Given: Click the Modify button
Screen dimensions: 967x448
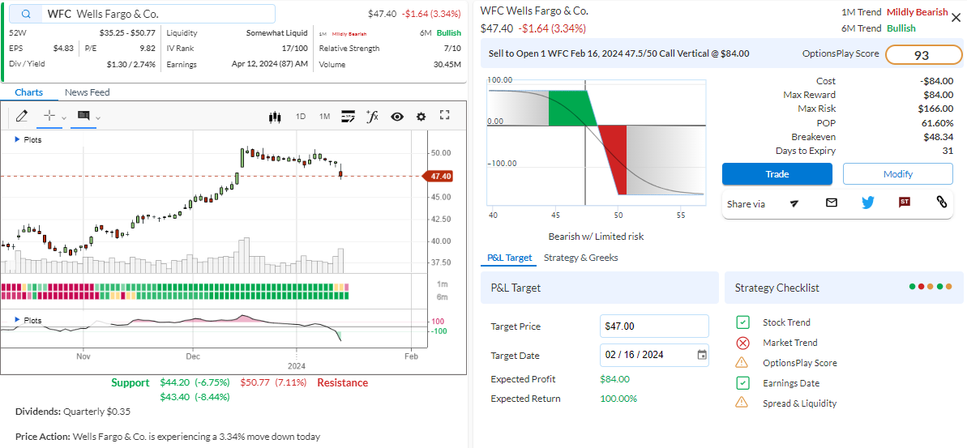Looking at the screenshot, I should point(897,174).
